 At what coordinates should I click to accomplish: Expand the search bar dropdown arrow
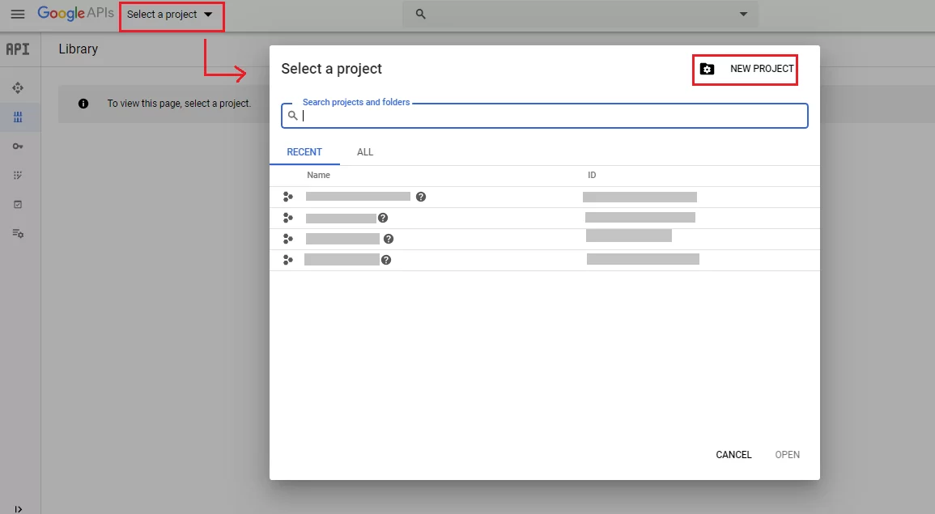[x=743, y=14]
